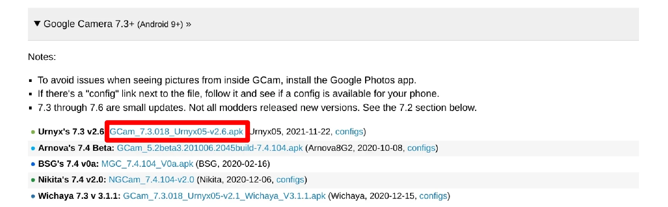
Task: Open configs link for Wichaya 7.3
Action: coord(433,196)
